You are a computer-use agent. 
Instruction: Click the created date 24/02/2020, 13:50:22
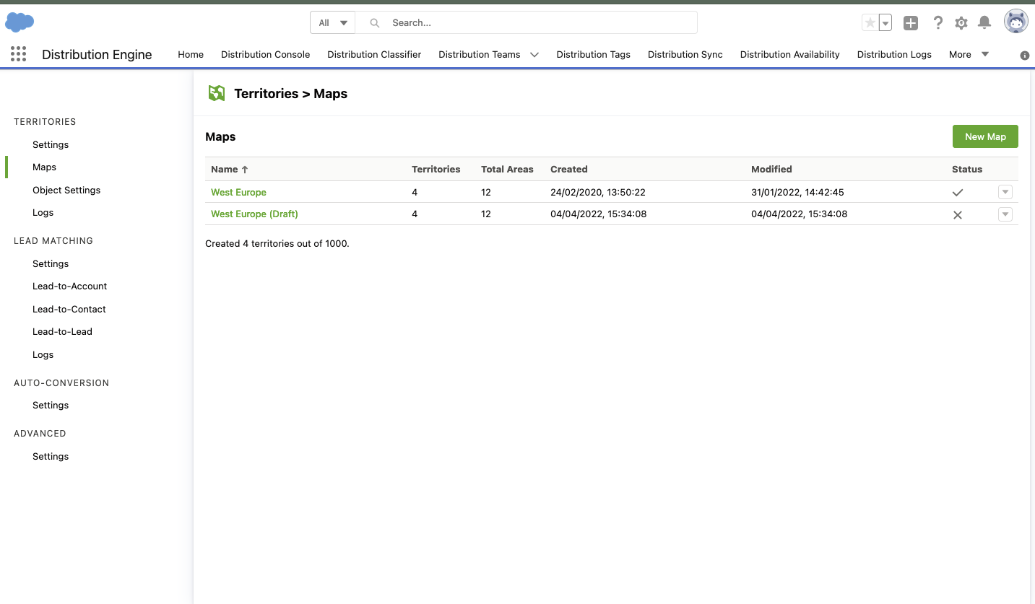(x=598, y=193)
